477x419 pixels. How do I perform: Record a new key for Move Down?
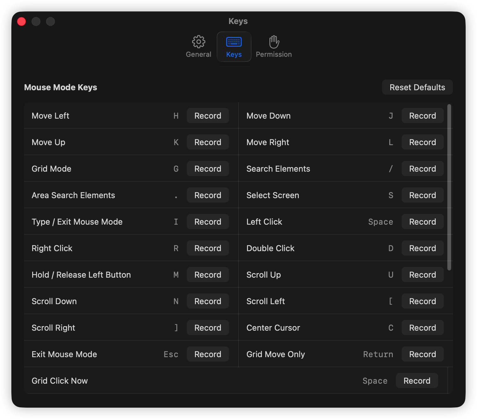(x=422, y=116)
